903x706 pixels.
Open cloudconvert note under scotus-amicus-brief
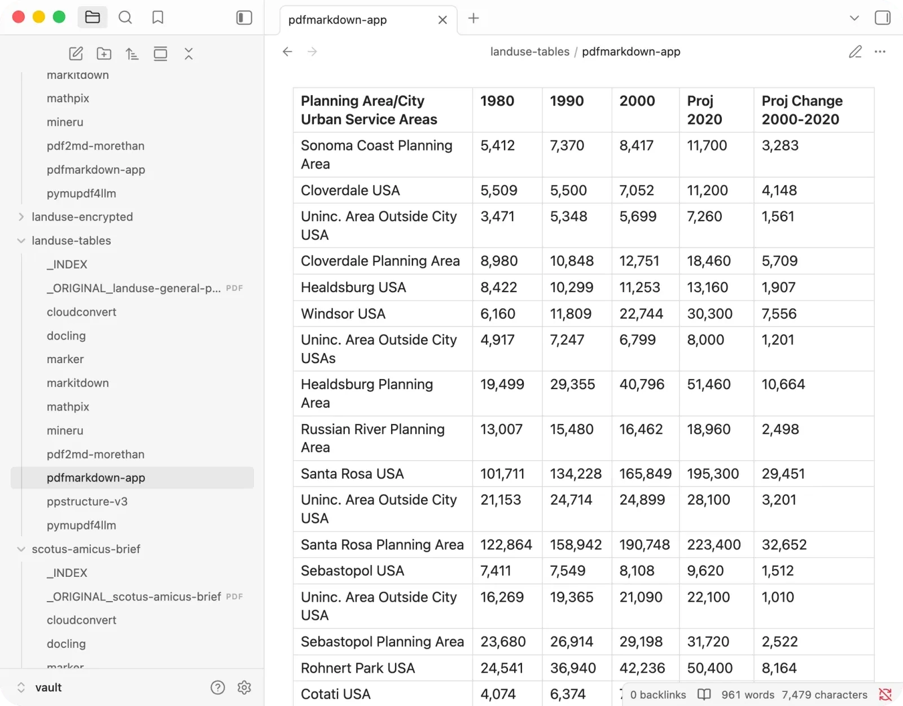(x=81, y=620)
